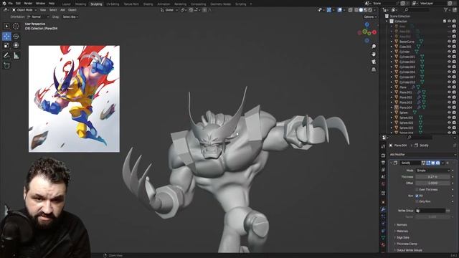Select Cylinder.004 in the outliner
The width and height of the screenshot is (459, 258).
[x=407, y=72]
